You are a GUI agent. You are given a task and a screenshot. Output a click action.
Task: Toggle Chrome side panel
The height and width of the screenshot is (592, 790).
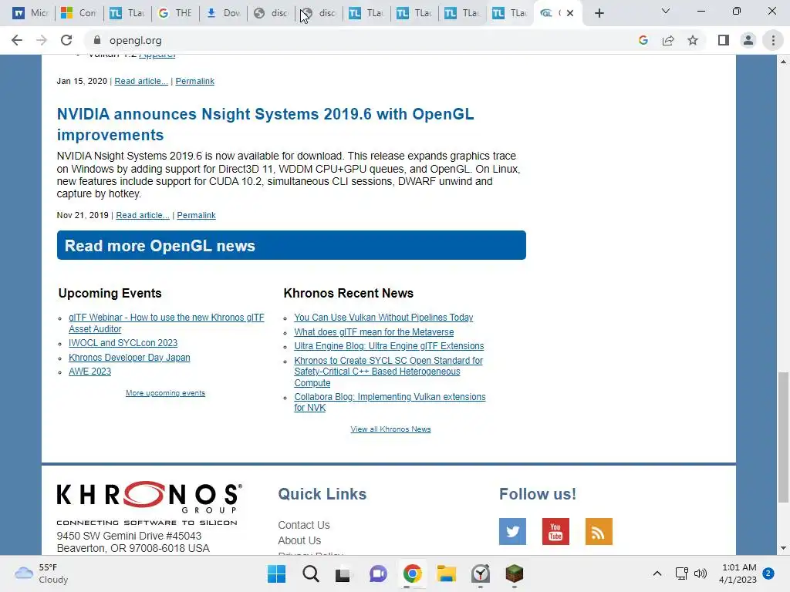click(724, 40)
